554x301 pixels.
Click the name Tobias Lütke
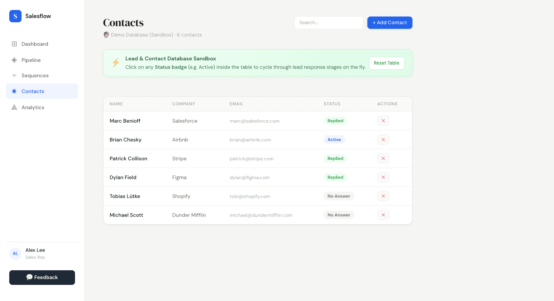click(x=125, y=196)
